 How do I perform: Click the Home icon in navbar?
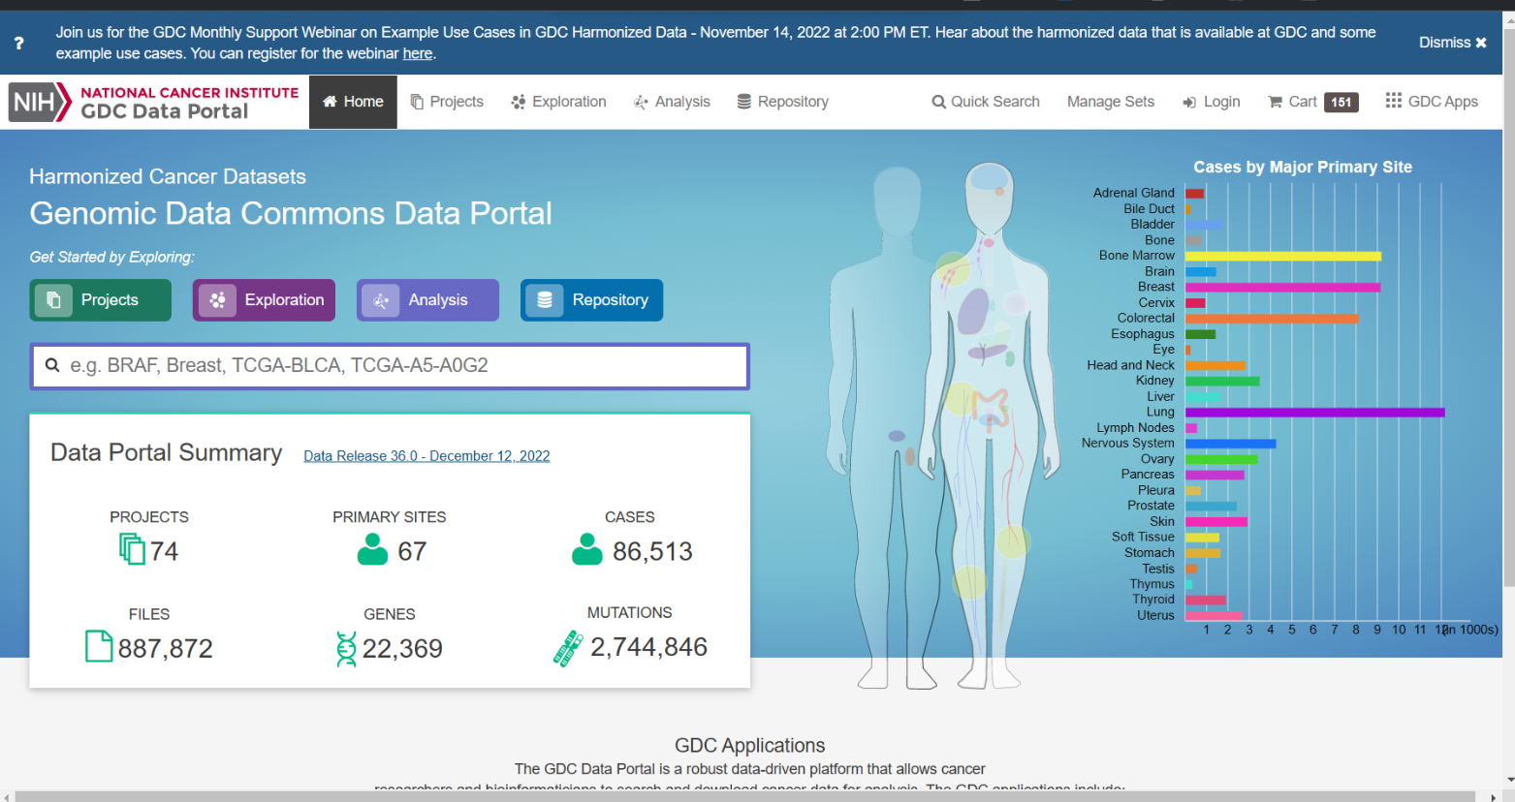330,102
